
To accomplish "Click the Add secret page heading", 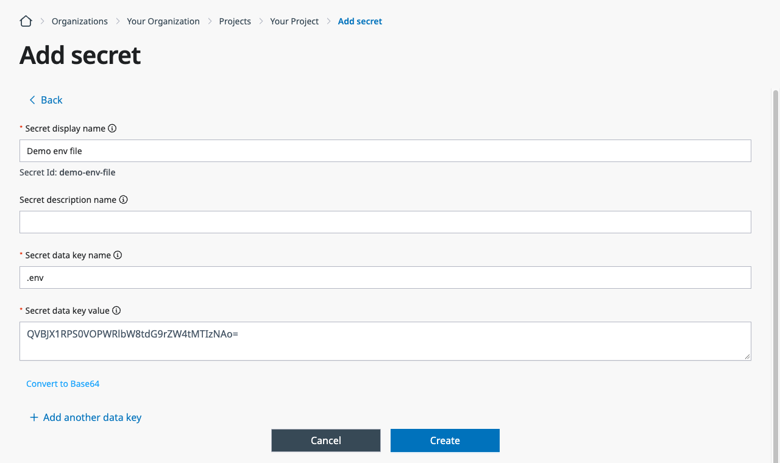I will (x=80, y=55).
